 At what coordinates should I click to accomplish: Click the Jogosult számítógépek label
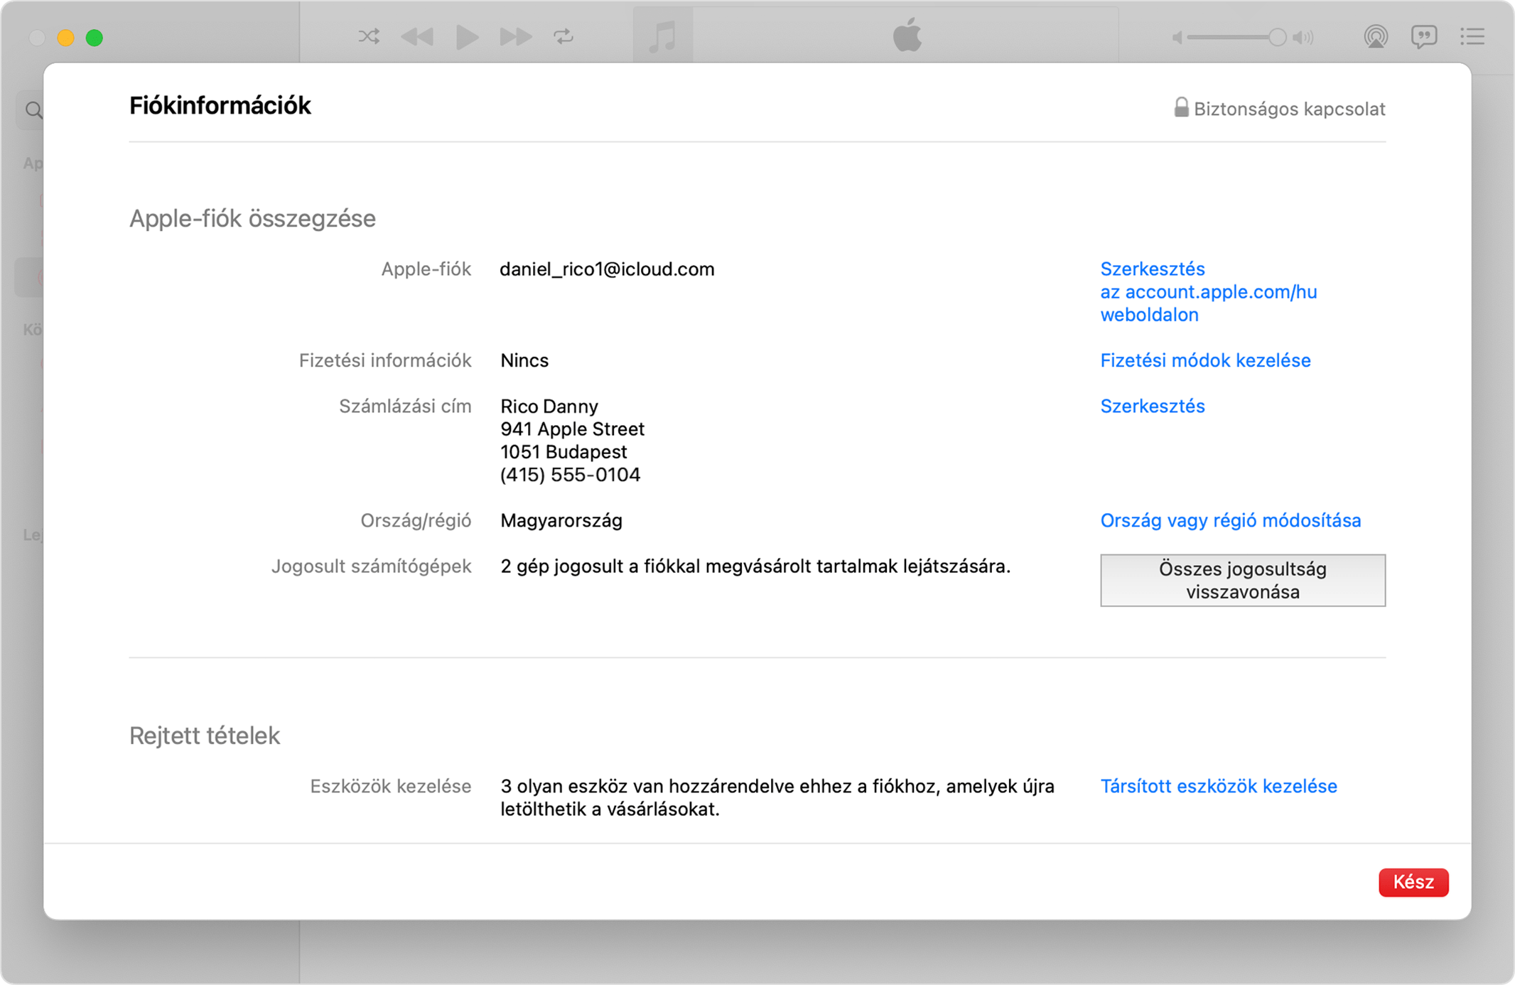pos(371,566)
